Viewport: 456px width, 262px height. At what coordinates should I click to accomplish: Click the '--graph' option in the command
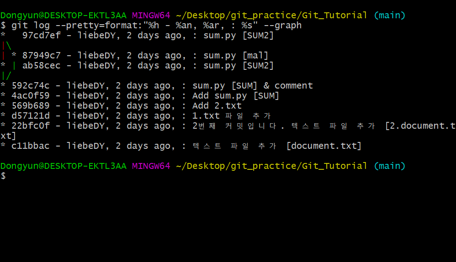[283, 26]
